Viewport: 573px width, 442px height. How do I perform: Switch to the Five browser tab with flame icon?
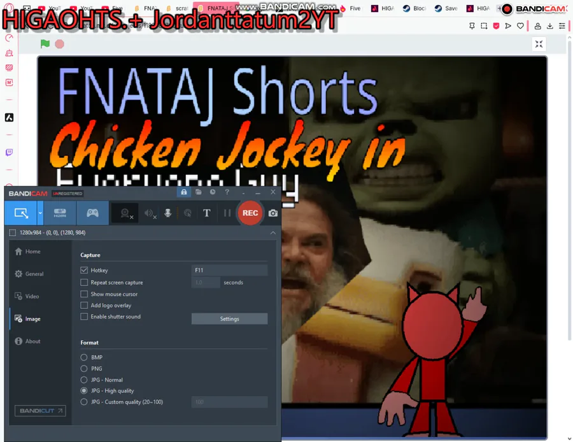(x=350, y=8)
